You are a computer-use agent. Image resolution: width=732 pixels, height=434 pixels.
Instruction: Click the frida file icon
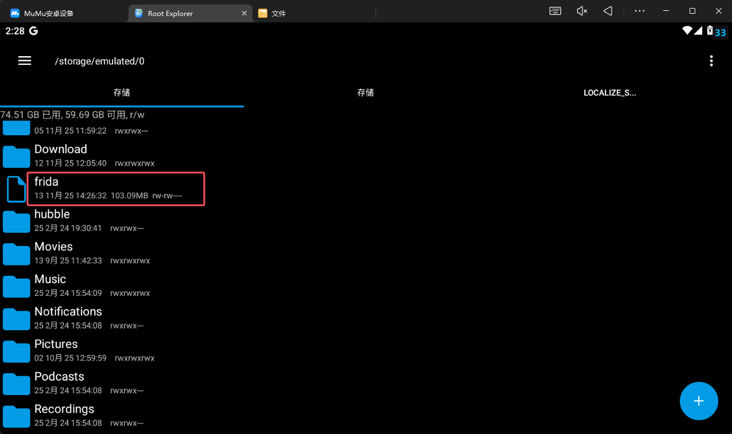16,189
